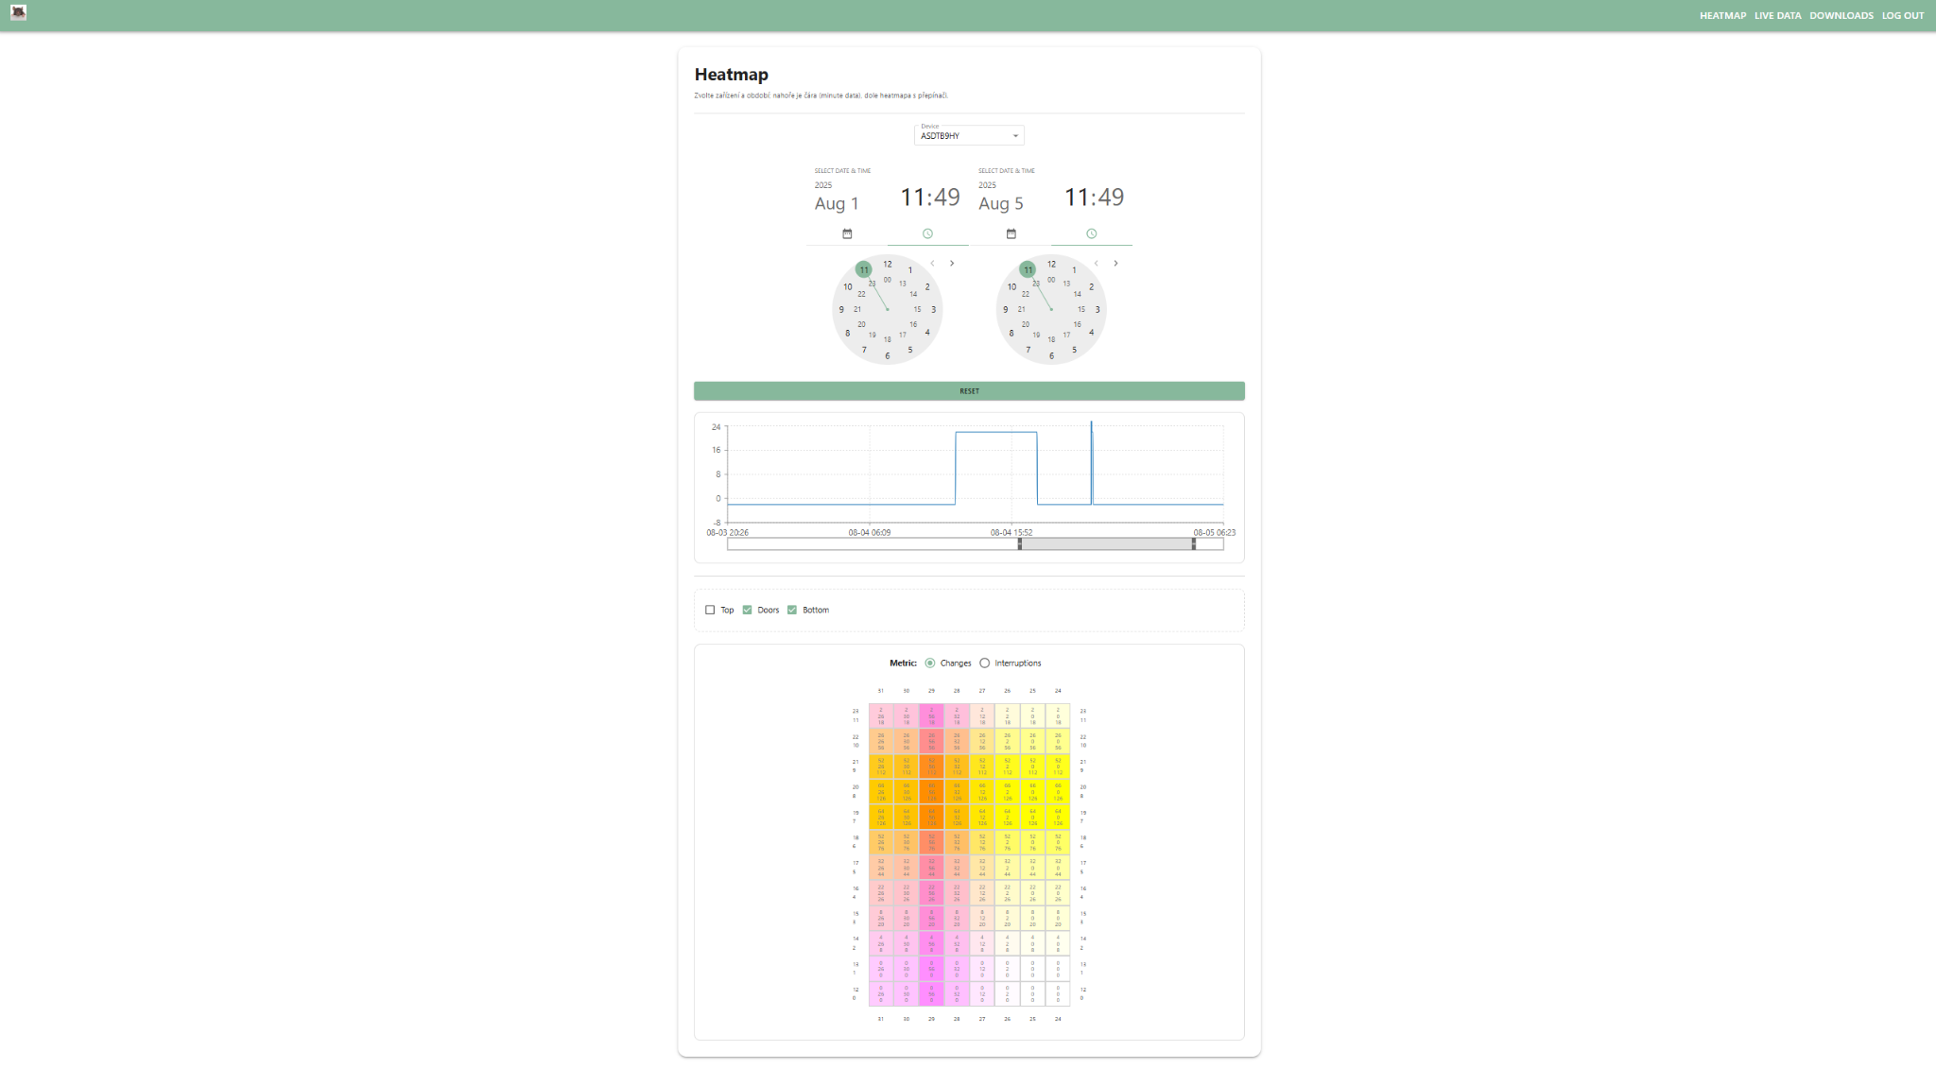The width and height of the screenshot is (1936, 1086).
Task: Select hour 15 on the start clock
Action: [917, 310]
